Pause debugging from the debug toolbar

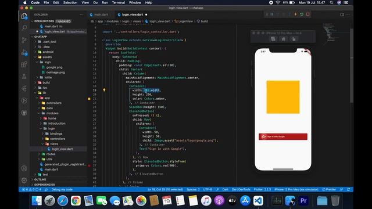[271, 14]
